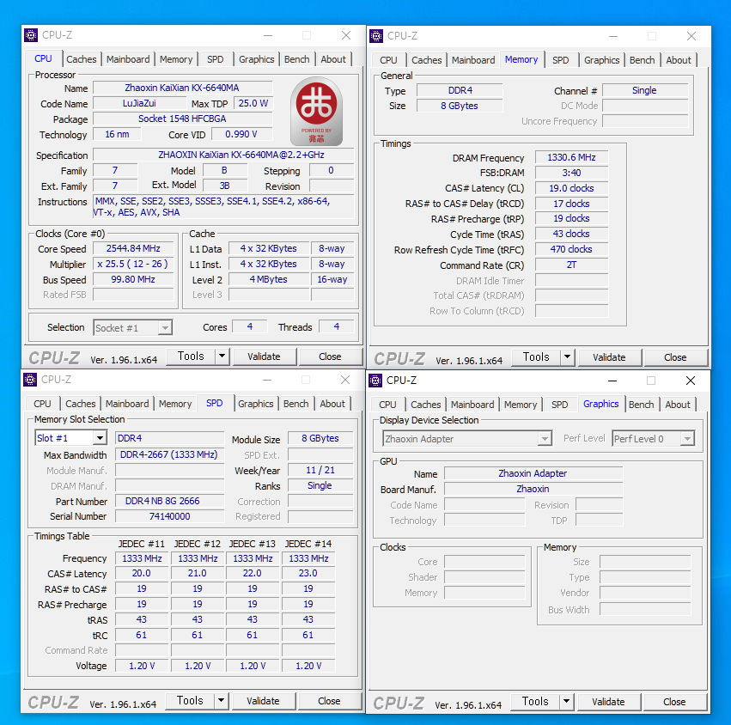Click Tools button in SPD window
The width and height of the screenshot is (731, 725).
(190, 701)
